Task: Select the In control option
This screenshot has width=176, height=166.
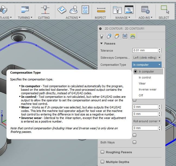Action: (x=145, y=77)
